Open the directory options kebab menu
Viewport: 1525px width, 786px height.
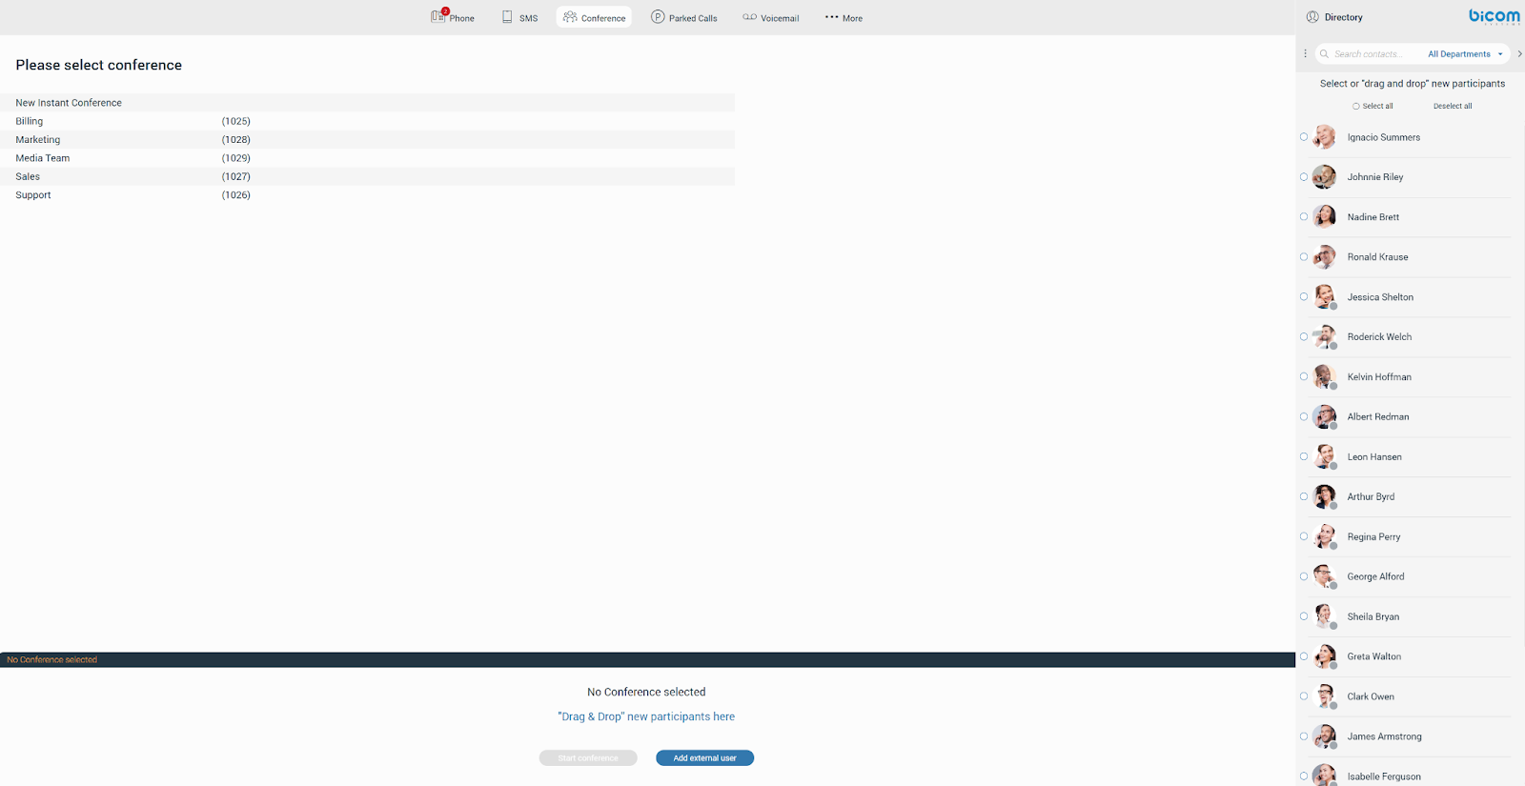click(1305, 53)
